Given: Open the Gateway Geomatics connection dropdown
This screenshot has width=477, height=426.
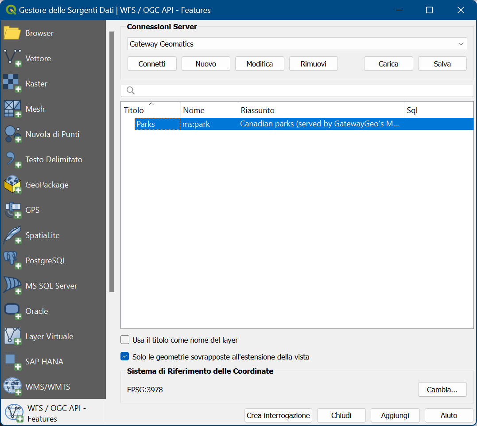Looking at the screenshot, I should click(x=297, y=44).
